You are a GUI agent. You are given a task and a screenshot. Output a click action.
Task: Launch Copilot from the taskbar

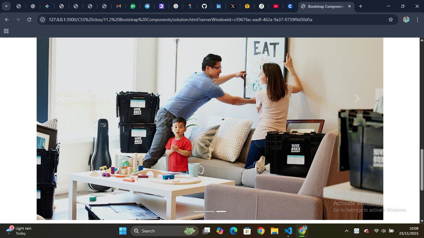[x=220, y=231]
